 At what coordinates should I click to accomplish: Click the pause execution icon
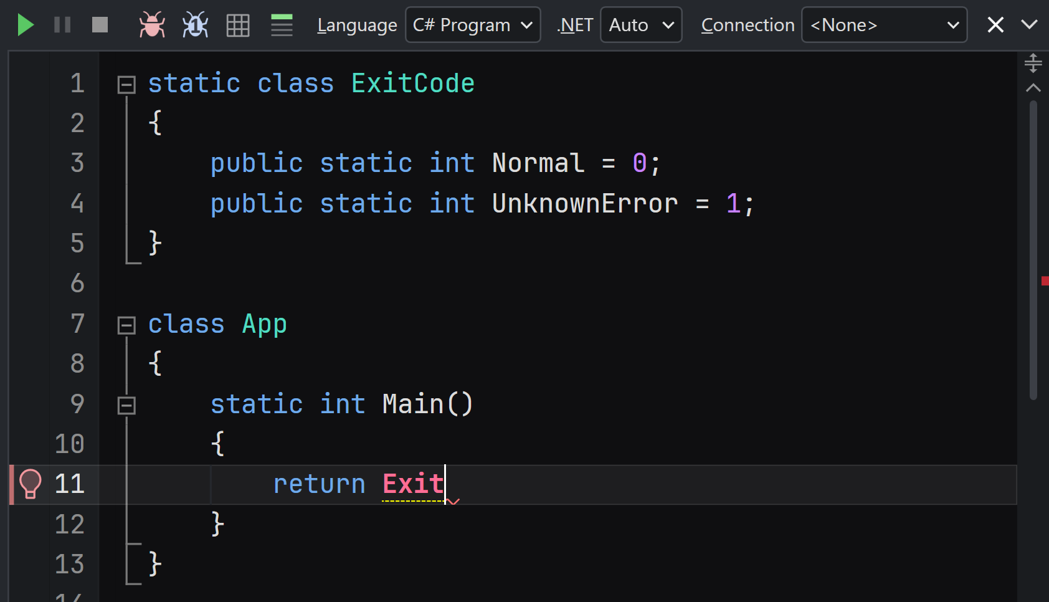tap(62, 25)
